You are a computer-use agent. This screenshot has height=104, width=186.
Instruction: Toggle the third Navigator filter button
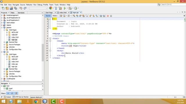point(16,93)
